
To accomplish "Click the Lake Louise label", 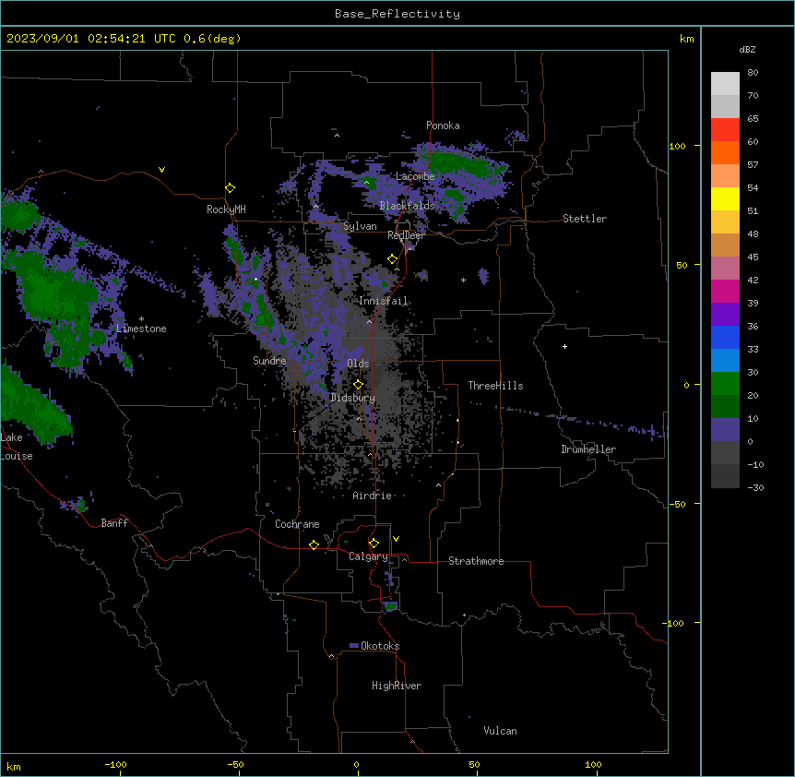I will 17,447.
